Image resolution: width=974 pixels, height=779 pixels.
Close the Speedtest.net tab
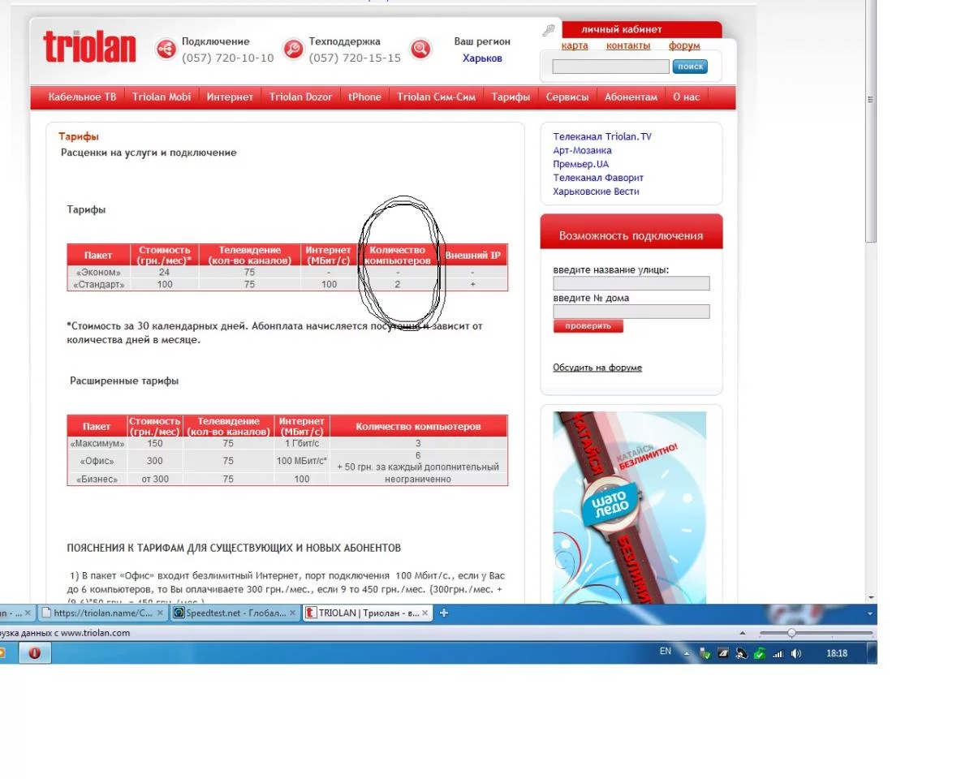pyautogui.click(x=294, y=613)
